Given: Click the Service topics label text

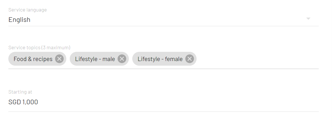Looking at the screenshot, I should 24,48.
